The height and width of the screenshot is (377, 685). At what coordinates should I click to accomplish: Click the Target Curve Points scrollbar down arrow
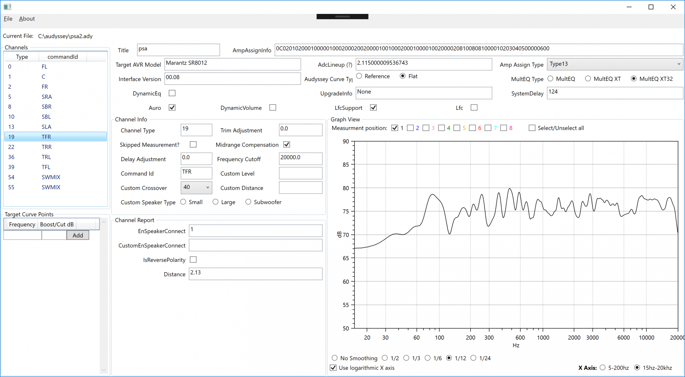tap(104, 370)
